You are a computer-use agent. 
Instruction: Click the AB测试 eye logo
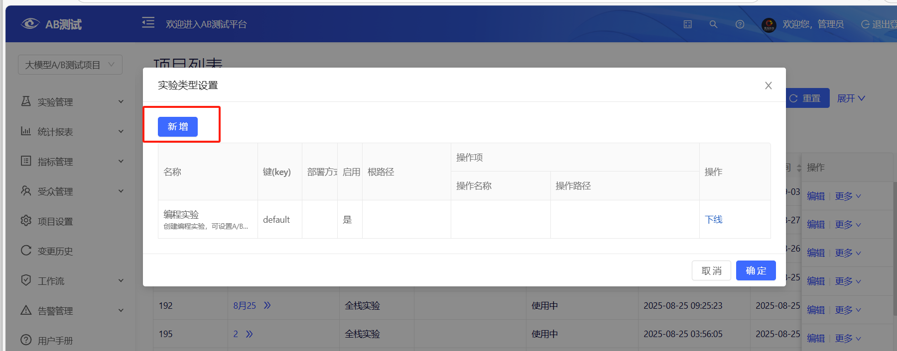point(30,24)
